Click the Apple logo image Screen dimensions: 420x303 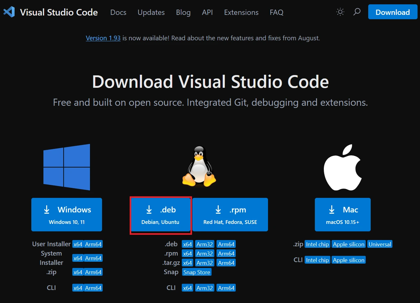(x=343, y=167)
